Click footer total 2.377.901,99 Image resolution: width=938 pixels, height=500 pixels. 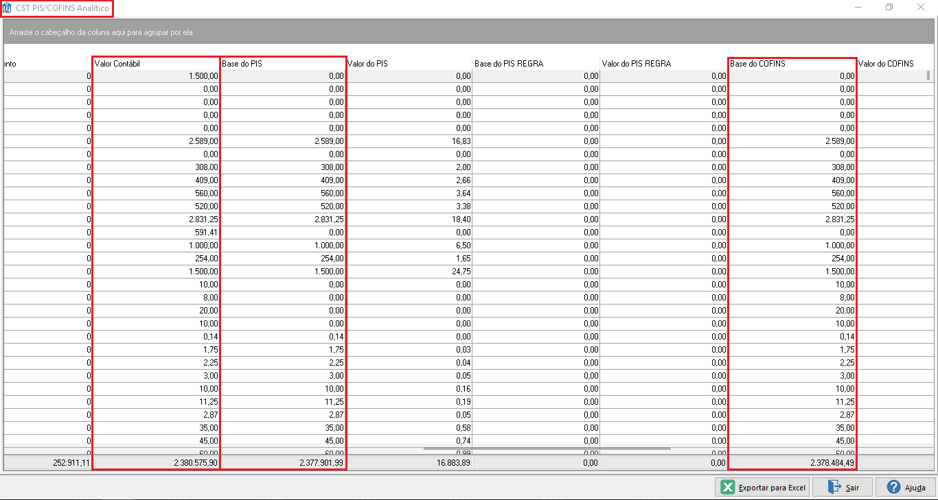pyautogui.click(x=283, y=463)
